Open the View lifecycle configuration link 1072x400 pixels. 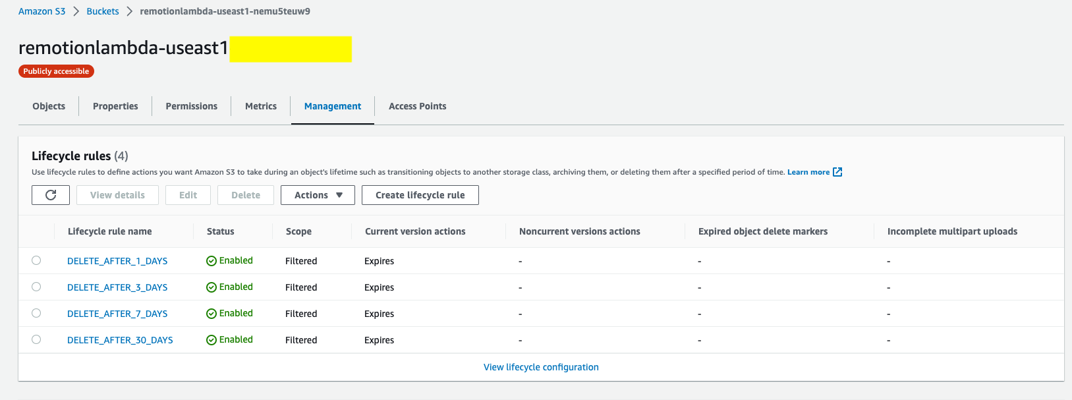(541, 367)
